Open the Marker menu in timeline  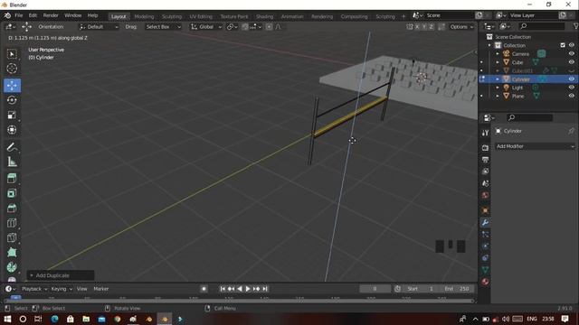(x=100, y=289)
